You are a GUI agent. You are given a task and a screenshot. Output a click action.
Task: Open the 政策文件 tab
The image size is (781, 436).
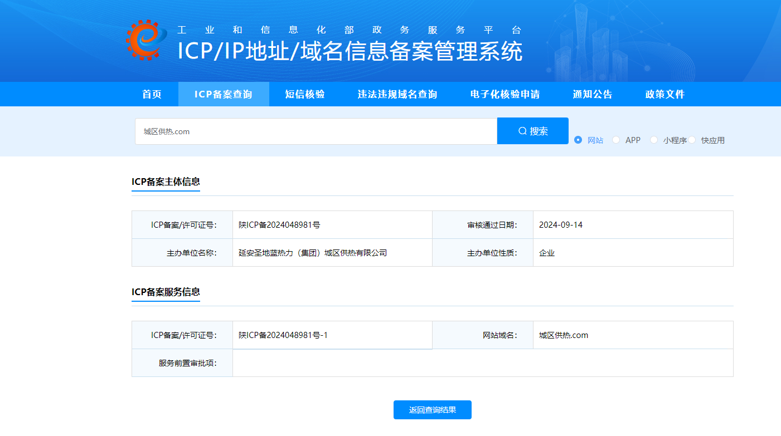(665, 94)
